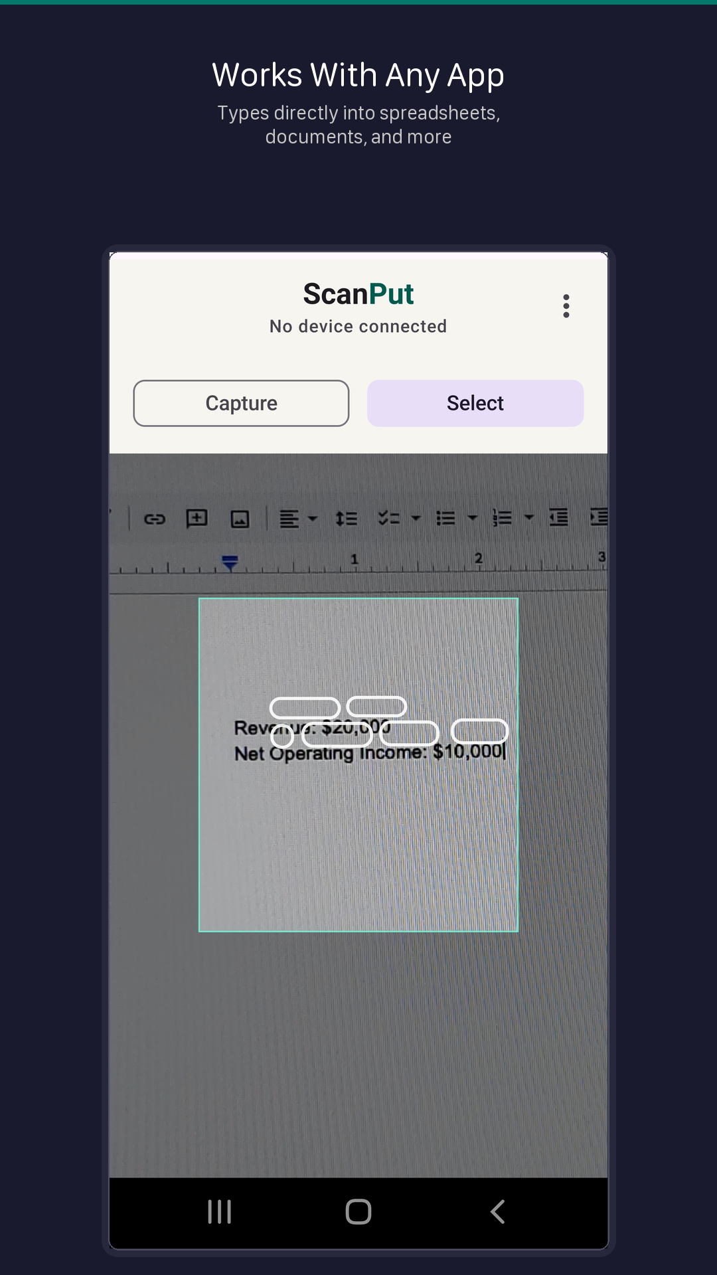The image size is (717, 1275).
Task: Tap the Android back button
Action: point(497,1212)
